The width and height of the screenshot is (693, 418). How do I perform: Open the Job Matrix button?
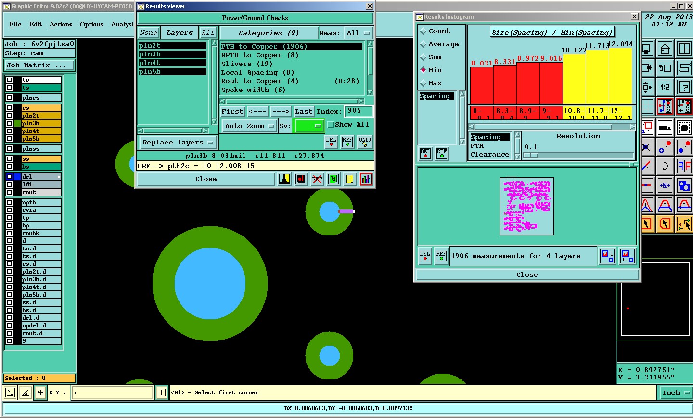[40, 65]
